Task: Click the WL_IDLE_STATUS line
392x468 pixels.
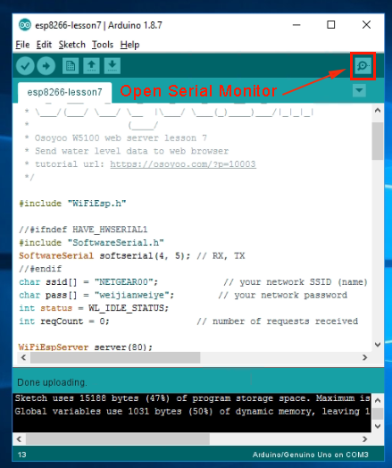Action: coord(94,308)
